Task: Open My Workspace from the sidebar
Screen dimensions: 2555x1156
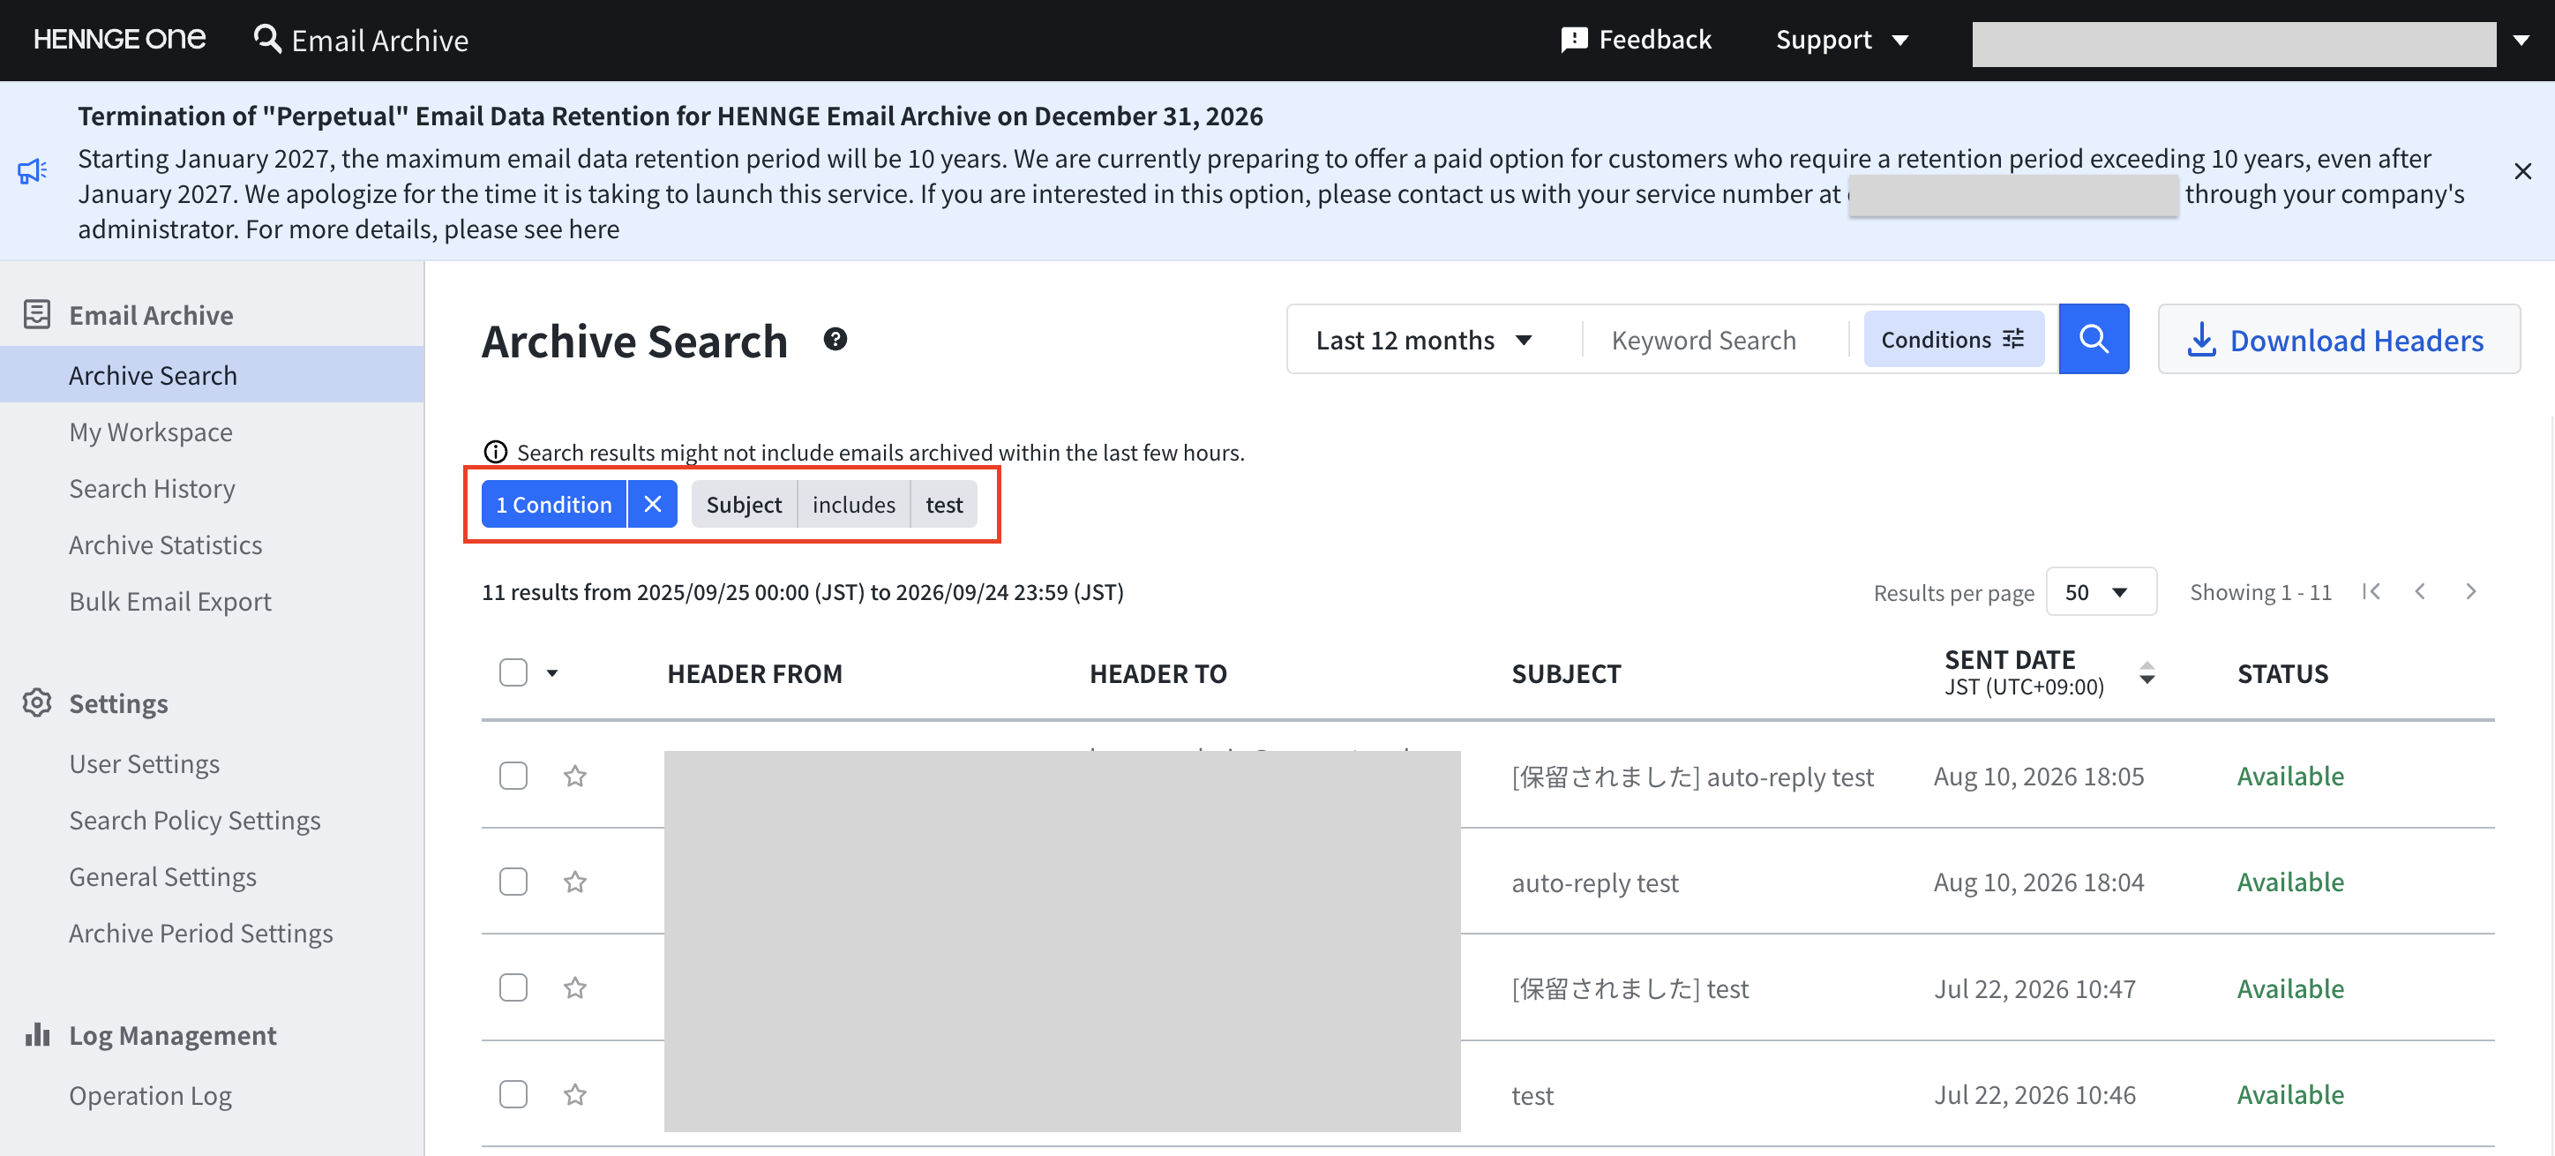Action: click(x=151, y=432)
